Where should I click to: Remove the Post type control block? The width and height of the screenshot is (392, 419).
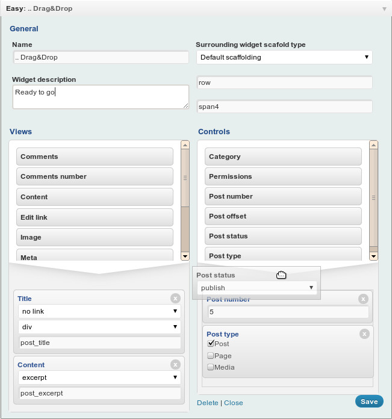click(x=364, y=334)
